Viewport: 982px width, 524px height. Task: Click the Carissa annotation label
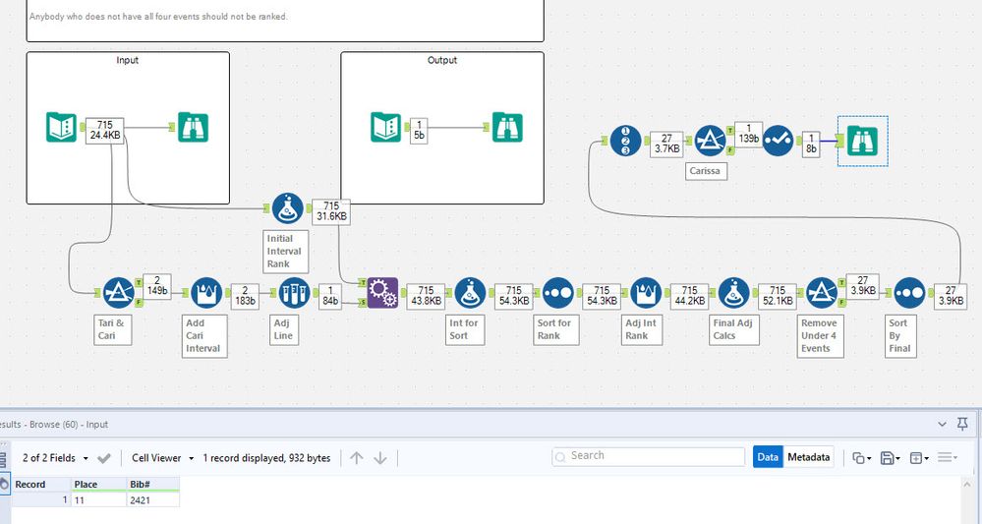pos(706,170)
